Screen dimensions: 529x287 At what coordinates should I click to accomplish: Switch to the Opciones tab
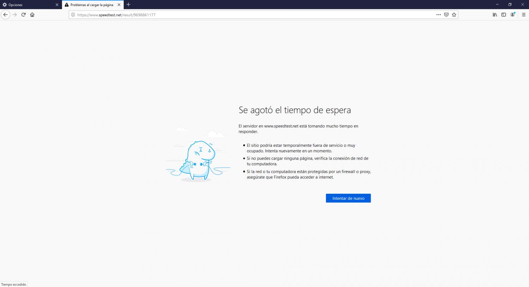coord(28,5)
